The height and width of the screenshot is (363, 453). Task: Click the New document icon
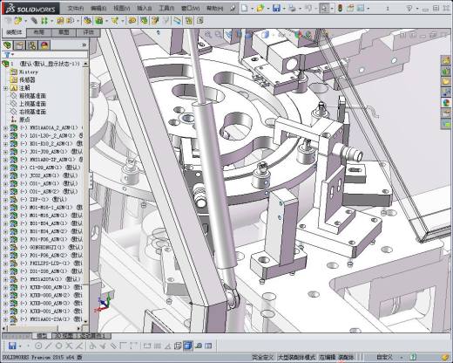click(x=245, y=8)
